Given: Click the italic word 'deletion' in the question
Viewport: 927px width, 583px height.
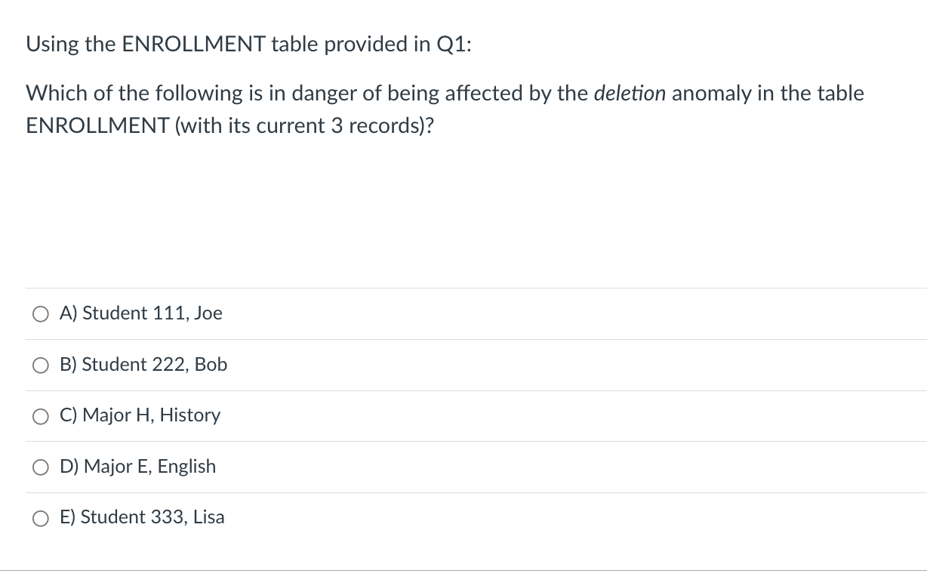Looking at the screenshot, I should point(630,94).
